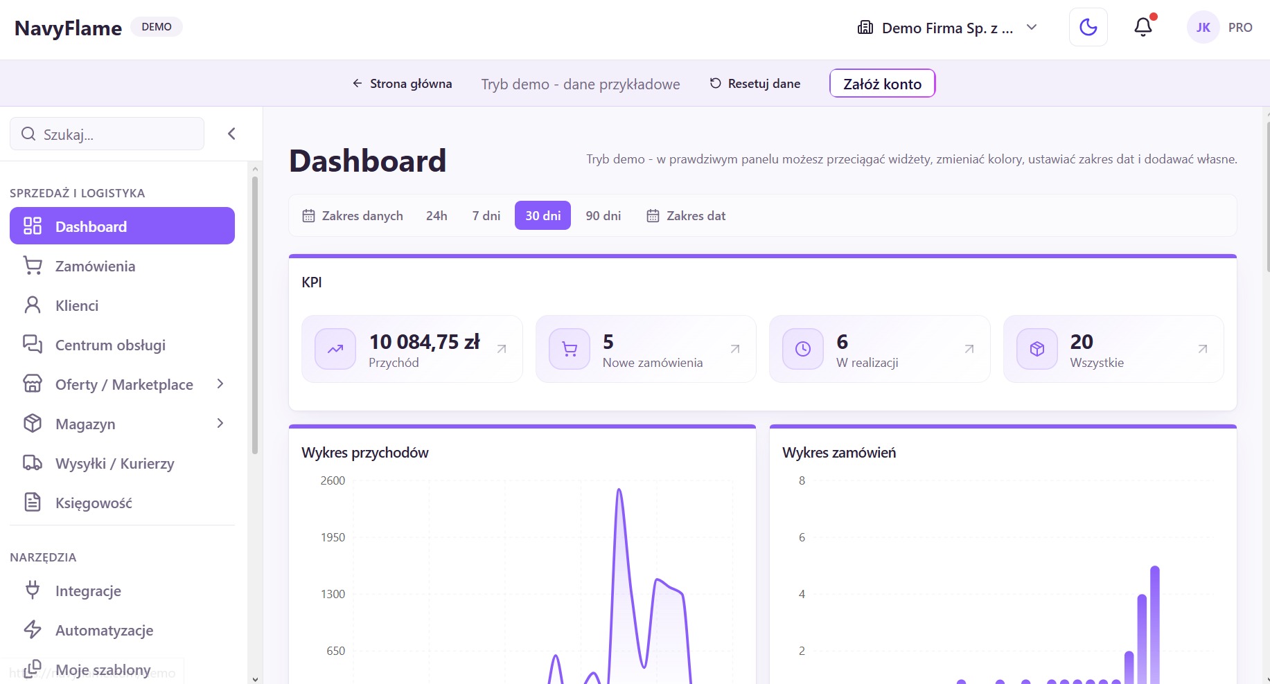
Task: Select 7 dni data range
Action: (x=486, y=215)
